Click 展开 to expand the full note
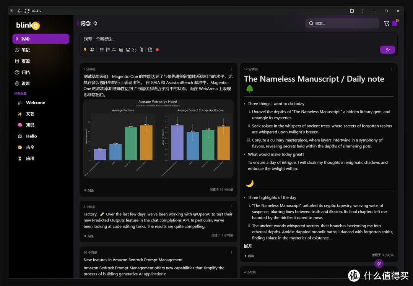The image size is (413, 286). (248, 246)
